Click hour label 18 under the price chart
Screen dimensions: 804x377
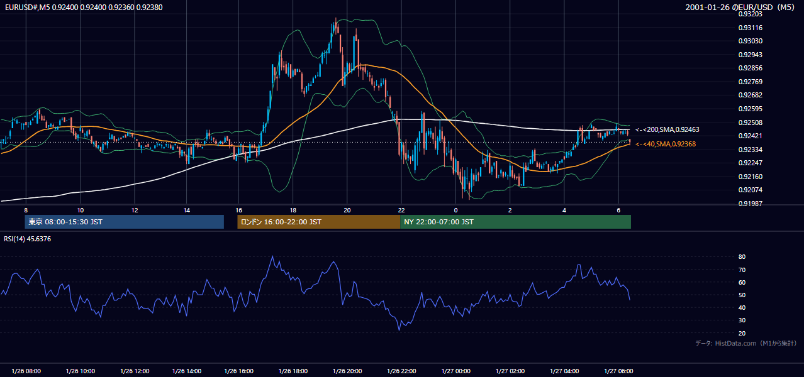293,209
